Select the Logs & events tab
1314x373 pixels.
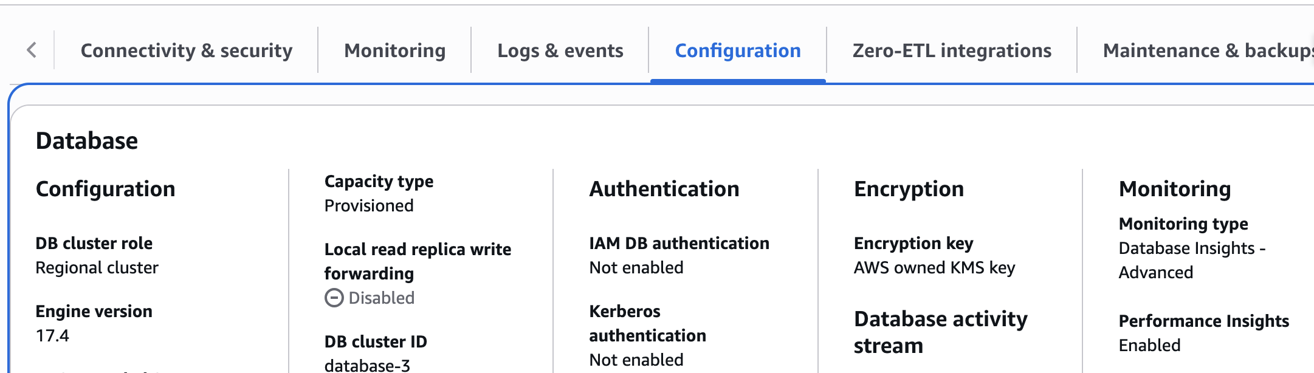[x=560, y=50]
